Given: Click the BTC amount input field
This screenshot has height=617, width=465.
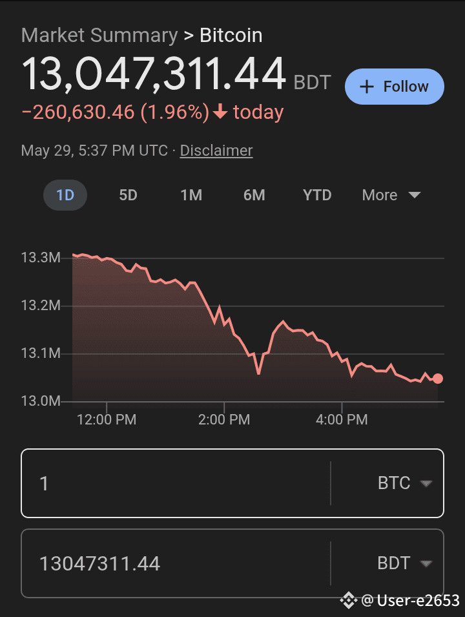Looking at the screenshot, I should tap(176, 483).
